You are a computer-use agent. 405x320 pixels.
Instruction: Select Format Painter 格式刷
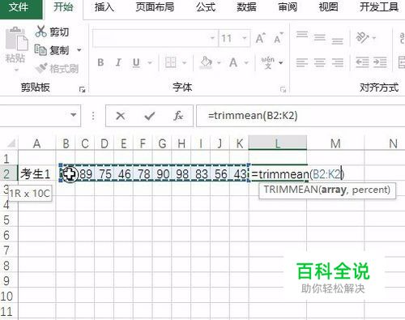57,68
